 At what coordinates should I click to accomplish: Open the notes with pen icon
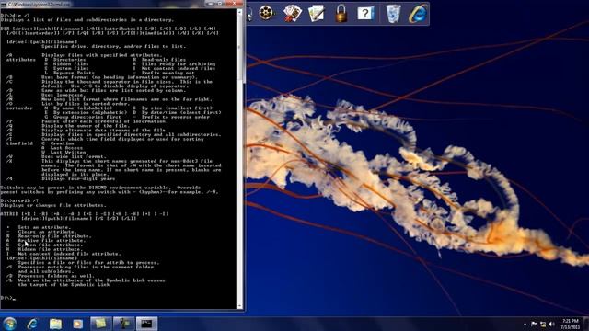317,14
